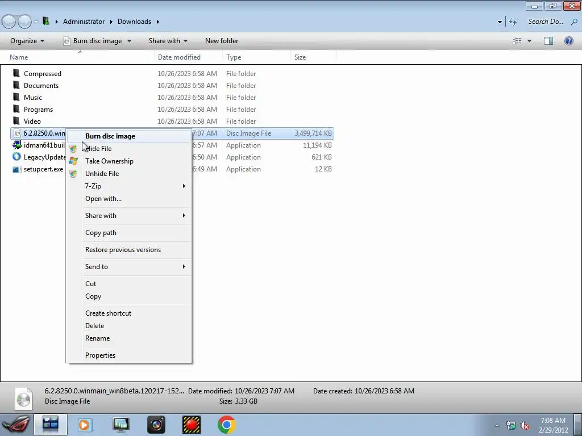Click the red record button taskbar icon
582x436 pixels.
pos(192,425)
